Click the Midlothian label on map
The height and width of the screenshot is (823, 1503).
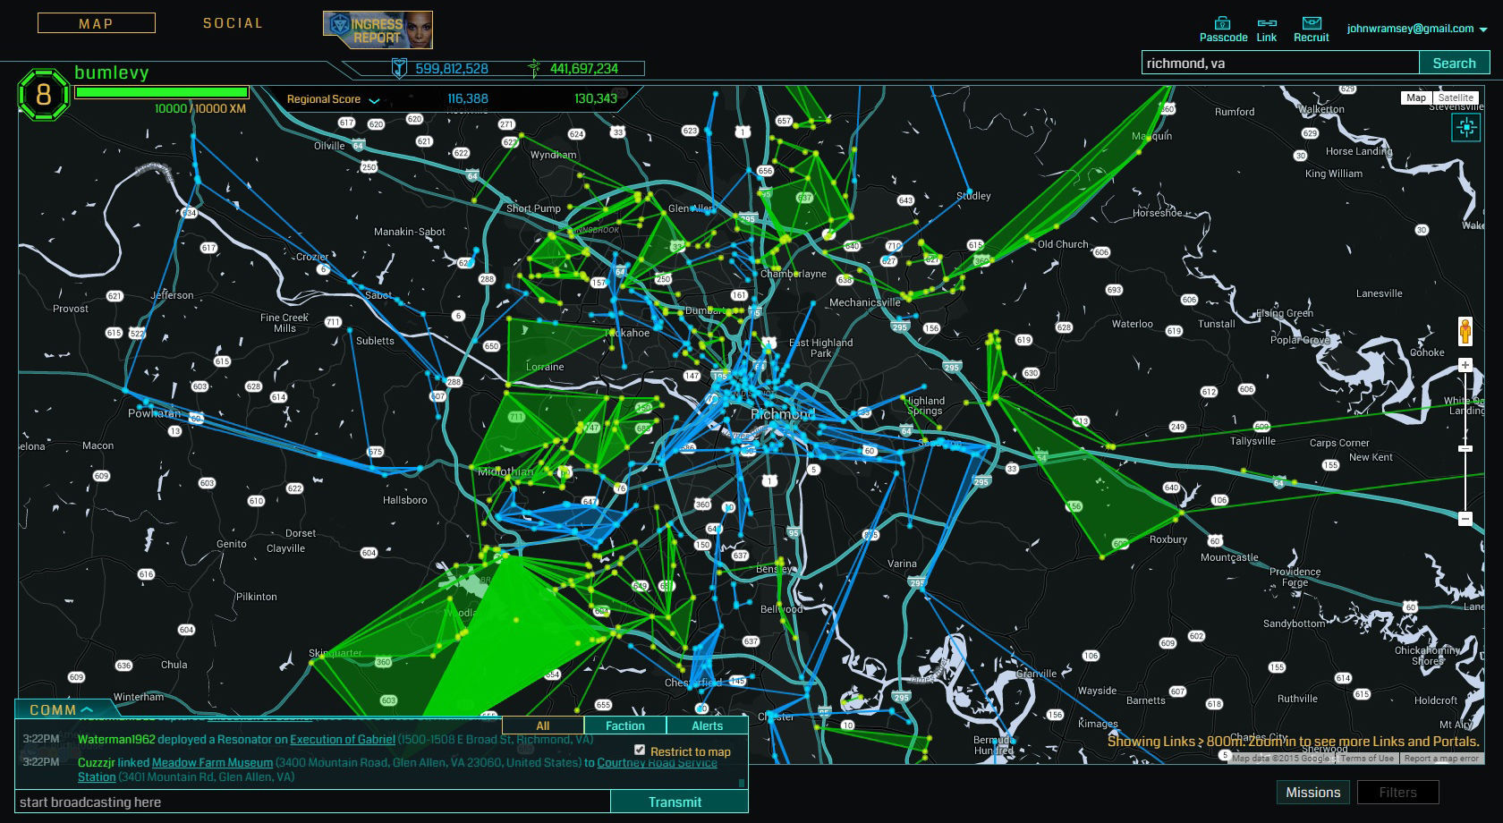pos(505,471)
